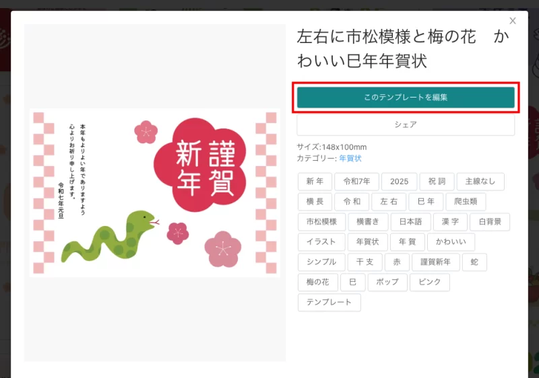Screen dimensions: 539x378
Task: Select the かわいい tag
Action: 451,242
